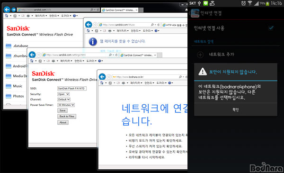This screenshot has height=173, width=284.
Task: Go forward in the SanDisk files browser window
Action: point(14,9)
